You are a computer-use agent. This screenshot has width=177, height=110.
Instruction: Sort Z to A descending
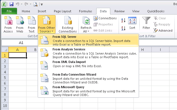click(x=123, y=28)
